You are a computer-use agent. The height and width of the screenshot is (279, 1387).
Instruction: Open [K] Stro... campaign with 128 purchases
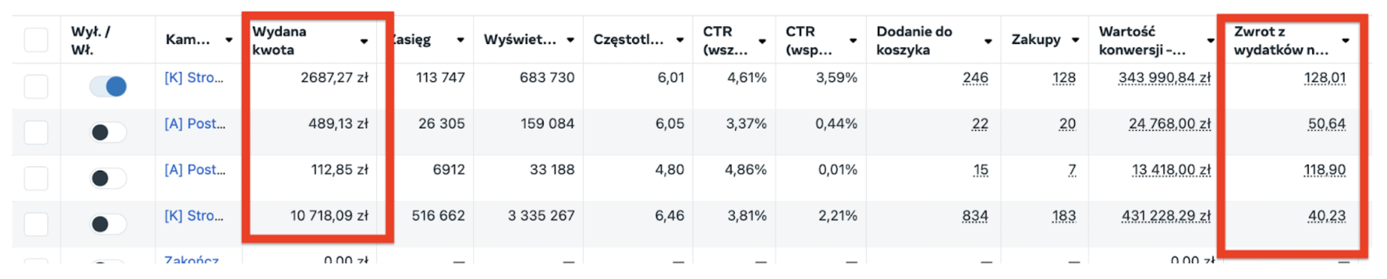[x=193, y=78]
